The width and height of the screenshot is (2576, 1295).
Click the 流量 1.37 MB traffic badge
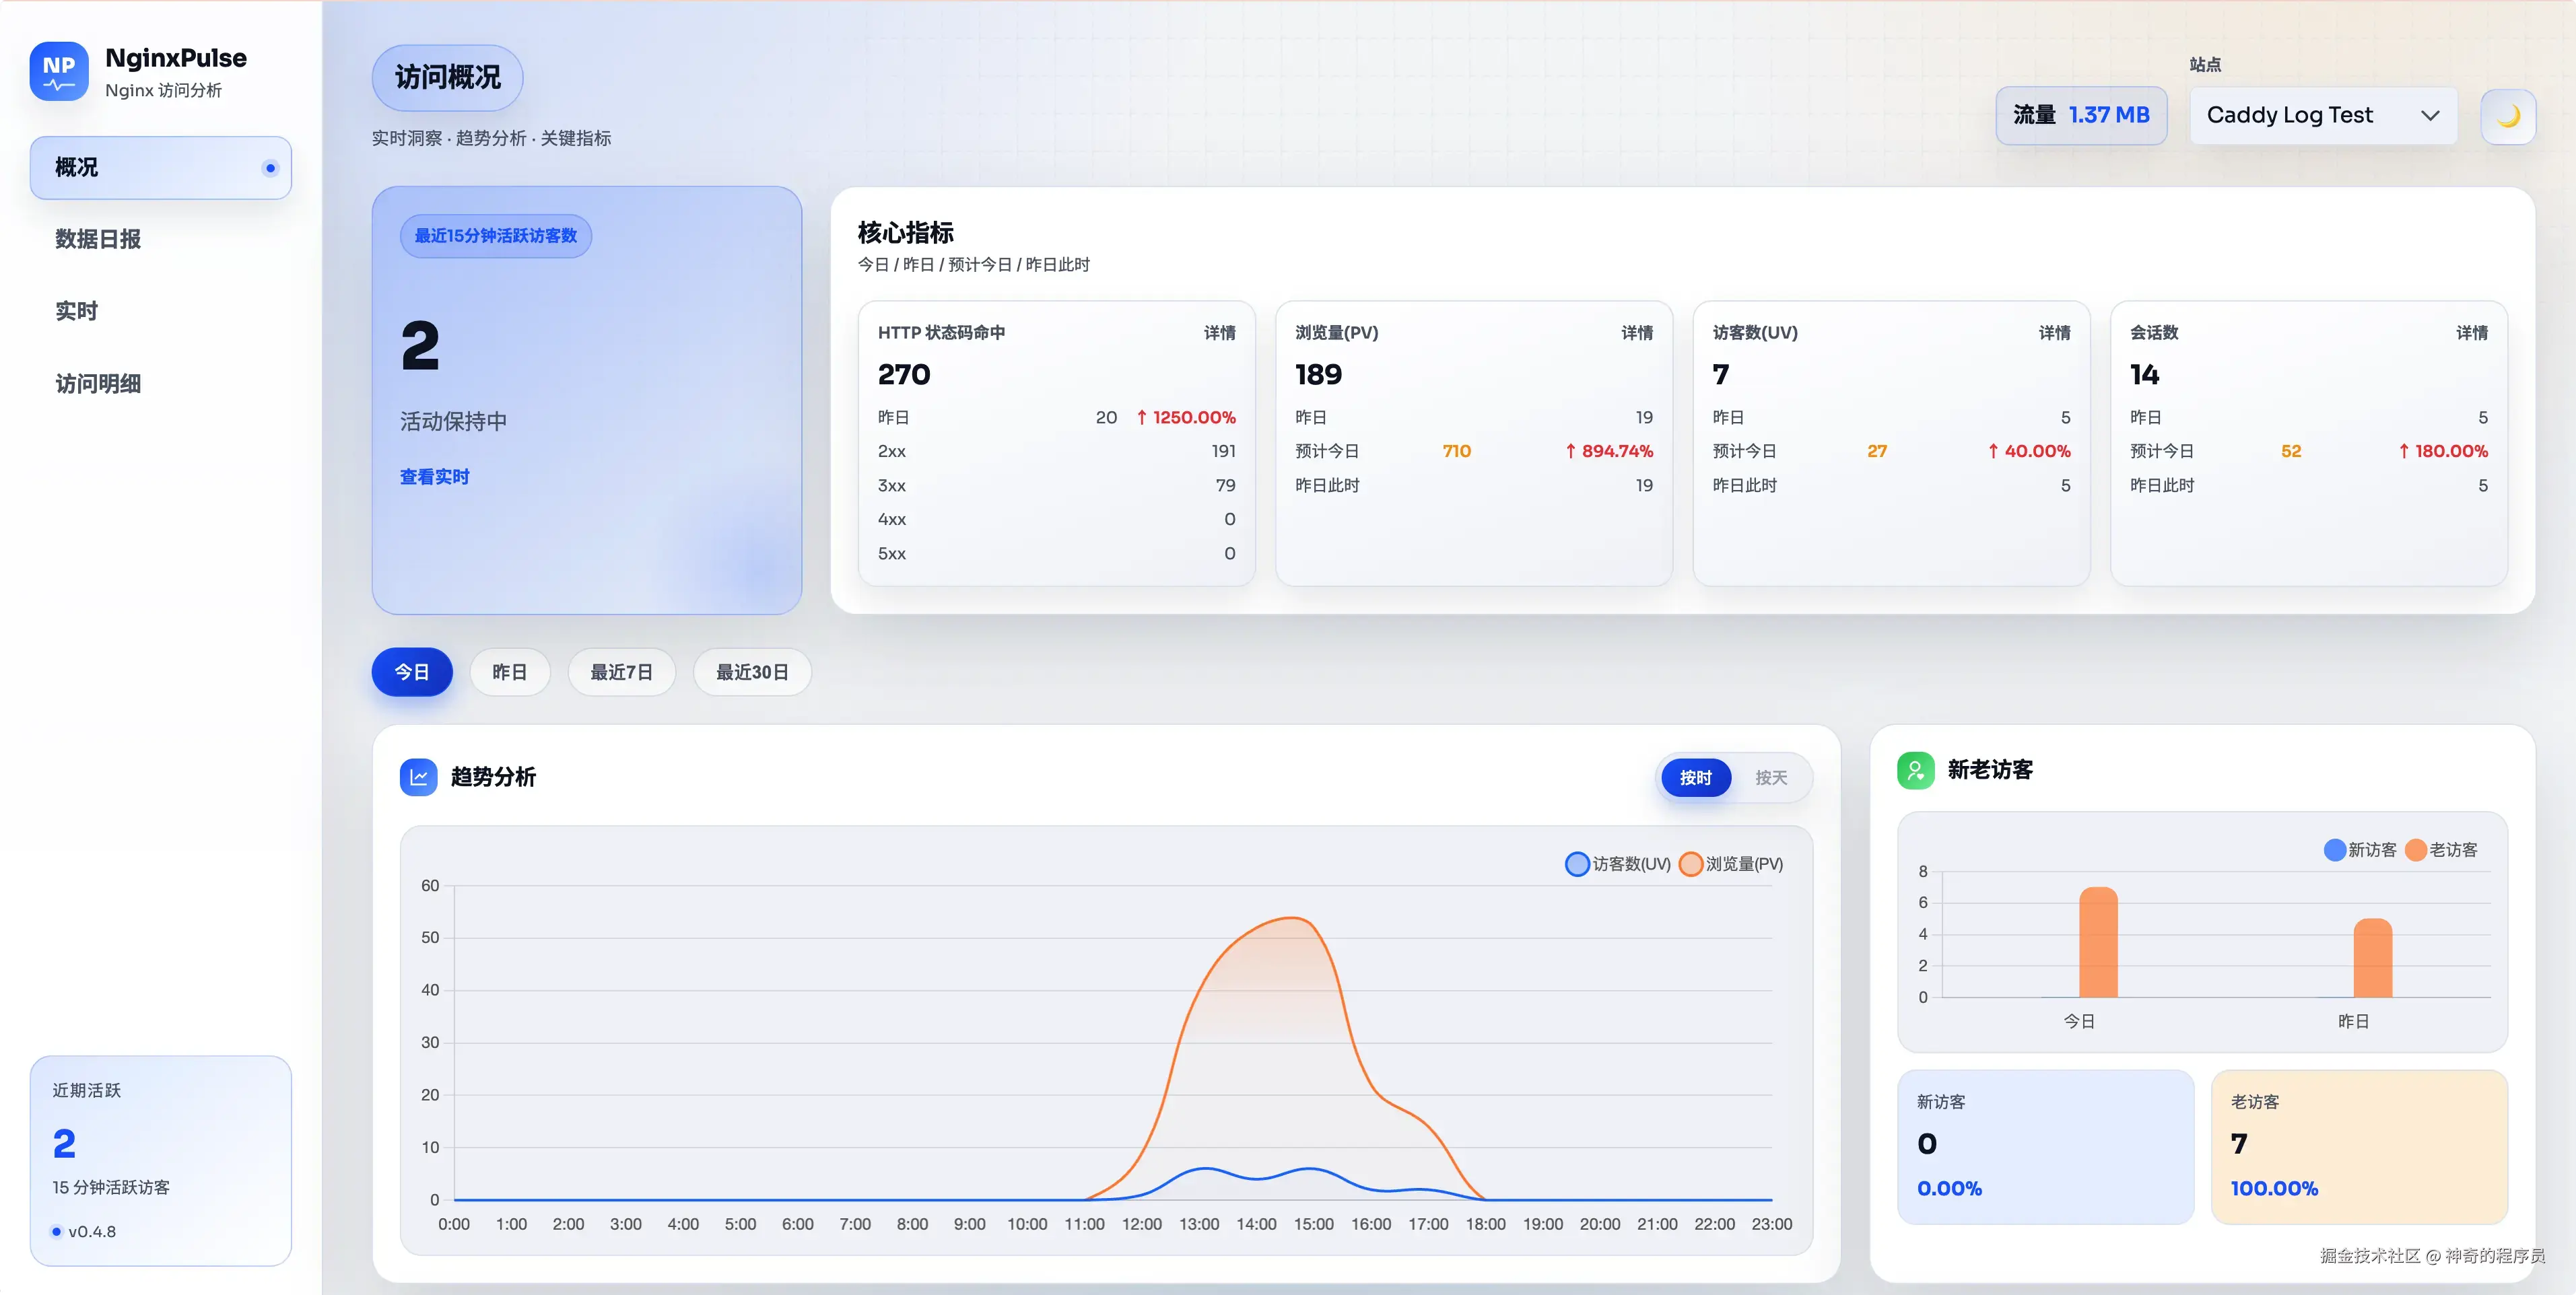point(2081,115)
